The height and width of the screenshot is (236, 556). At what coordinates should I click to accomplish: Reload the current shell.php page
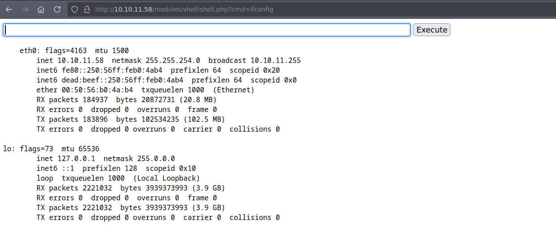point(57,9)
